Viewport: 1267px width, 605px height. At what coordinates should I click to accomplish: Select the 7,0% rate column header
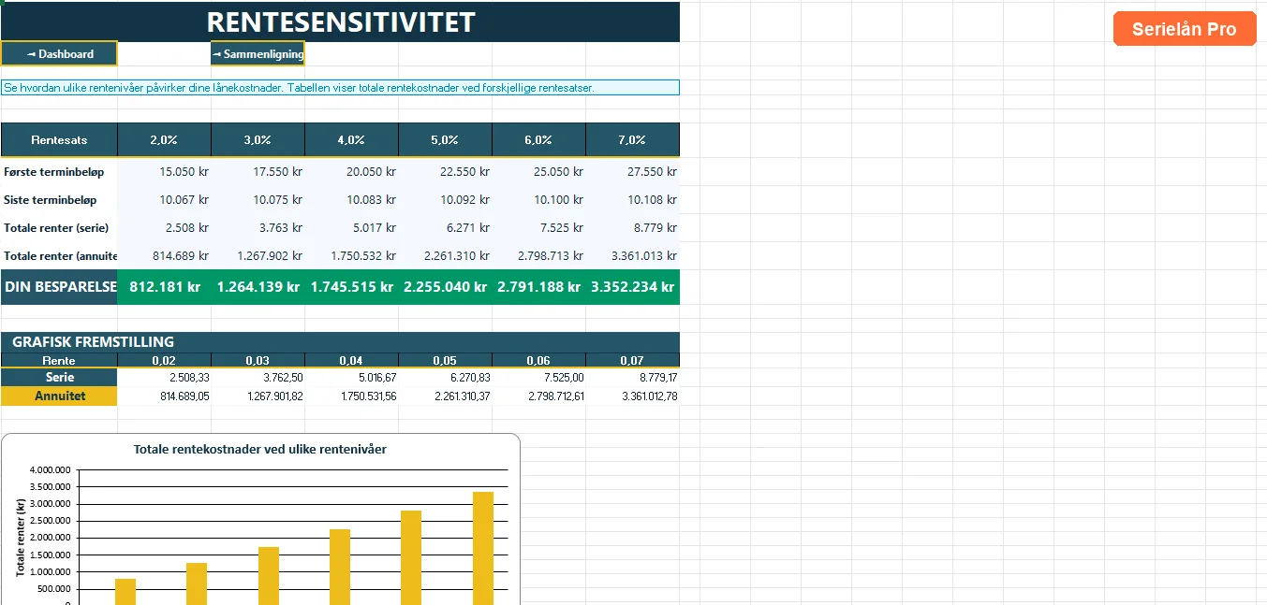click(x=632, y=139)
